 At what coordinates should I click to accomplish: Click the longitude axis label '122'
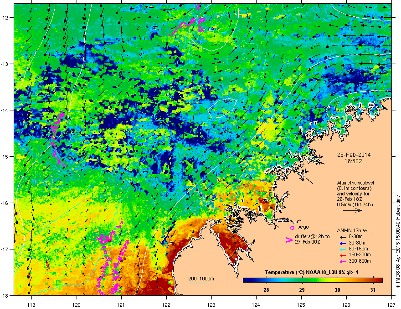[x=166, y=304]
